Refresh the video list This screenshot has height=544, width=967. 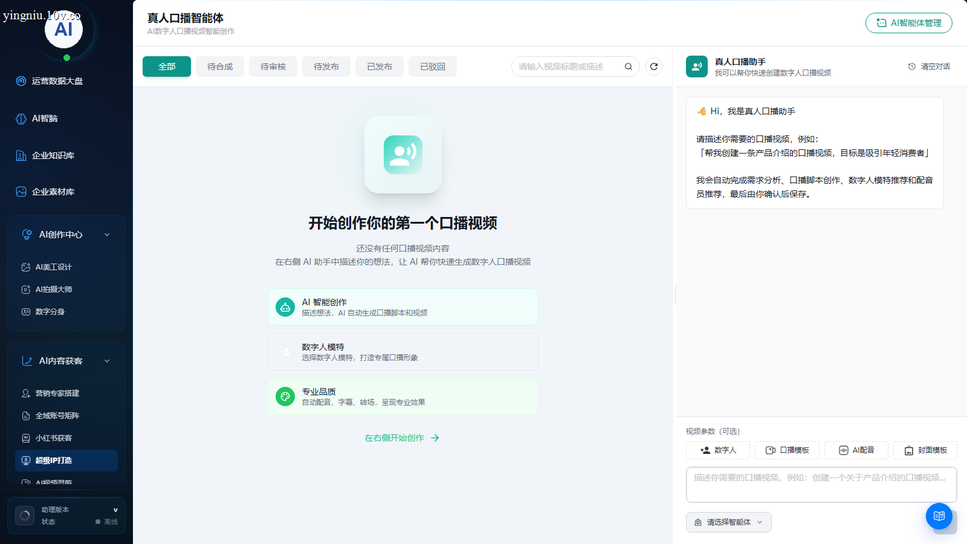tap(654, 66)
